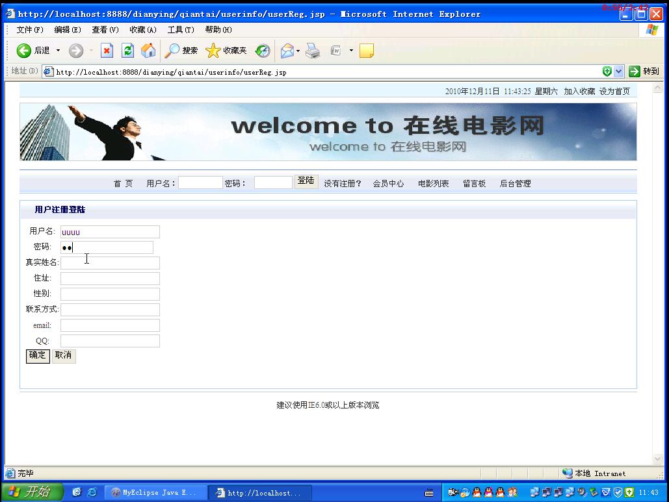Viewport: 669px width, 502px height.
Task: Stop loading with the red X icon
Action: [107, 51]
